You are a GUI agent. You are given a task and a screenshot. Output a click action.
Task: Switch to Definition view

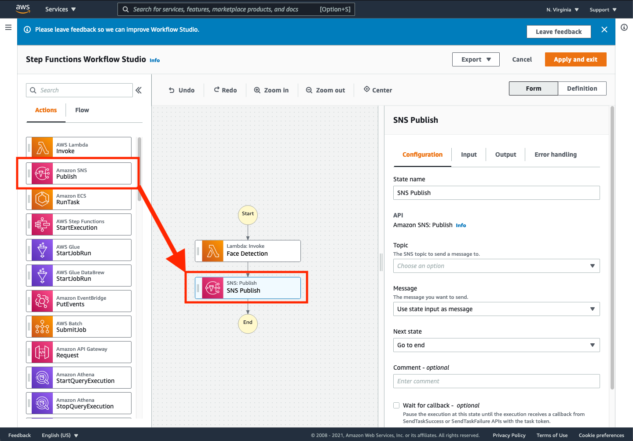(582, 88)
